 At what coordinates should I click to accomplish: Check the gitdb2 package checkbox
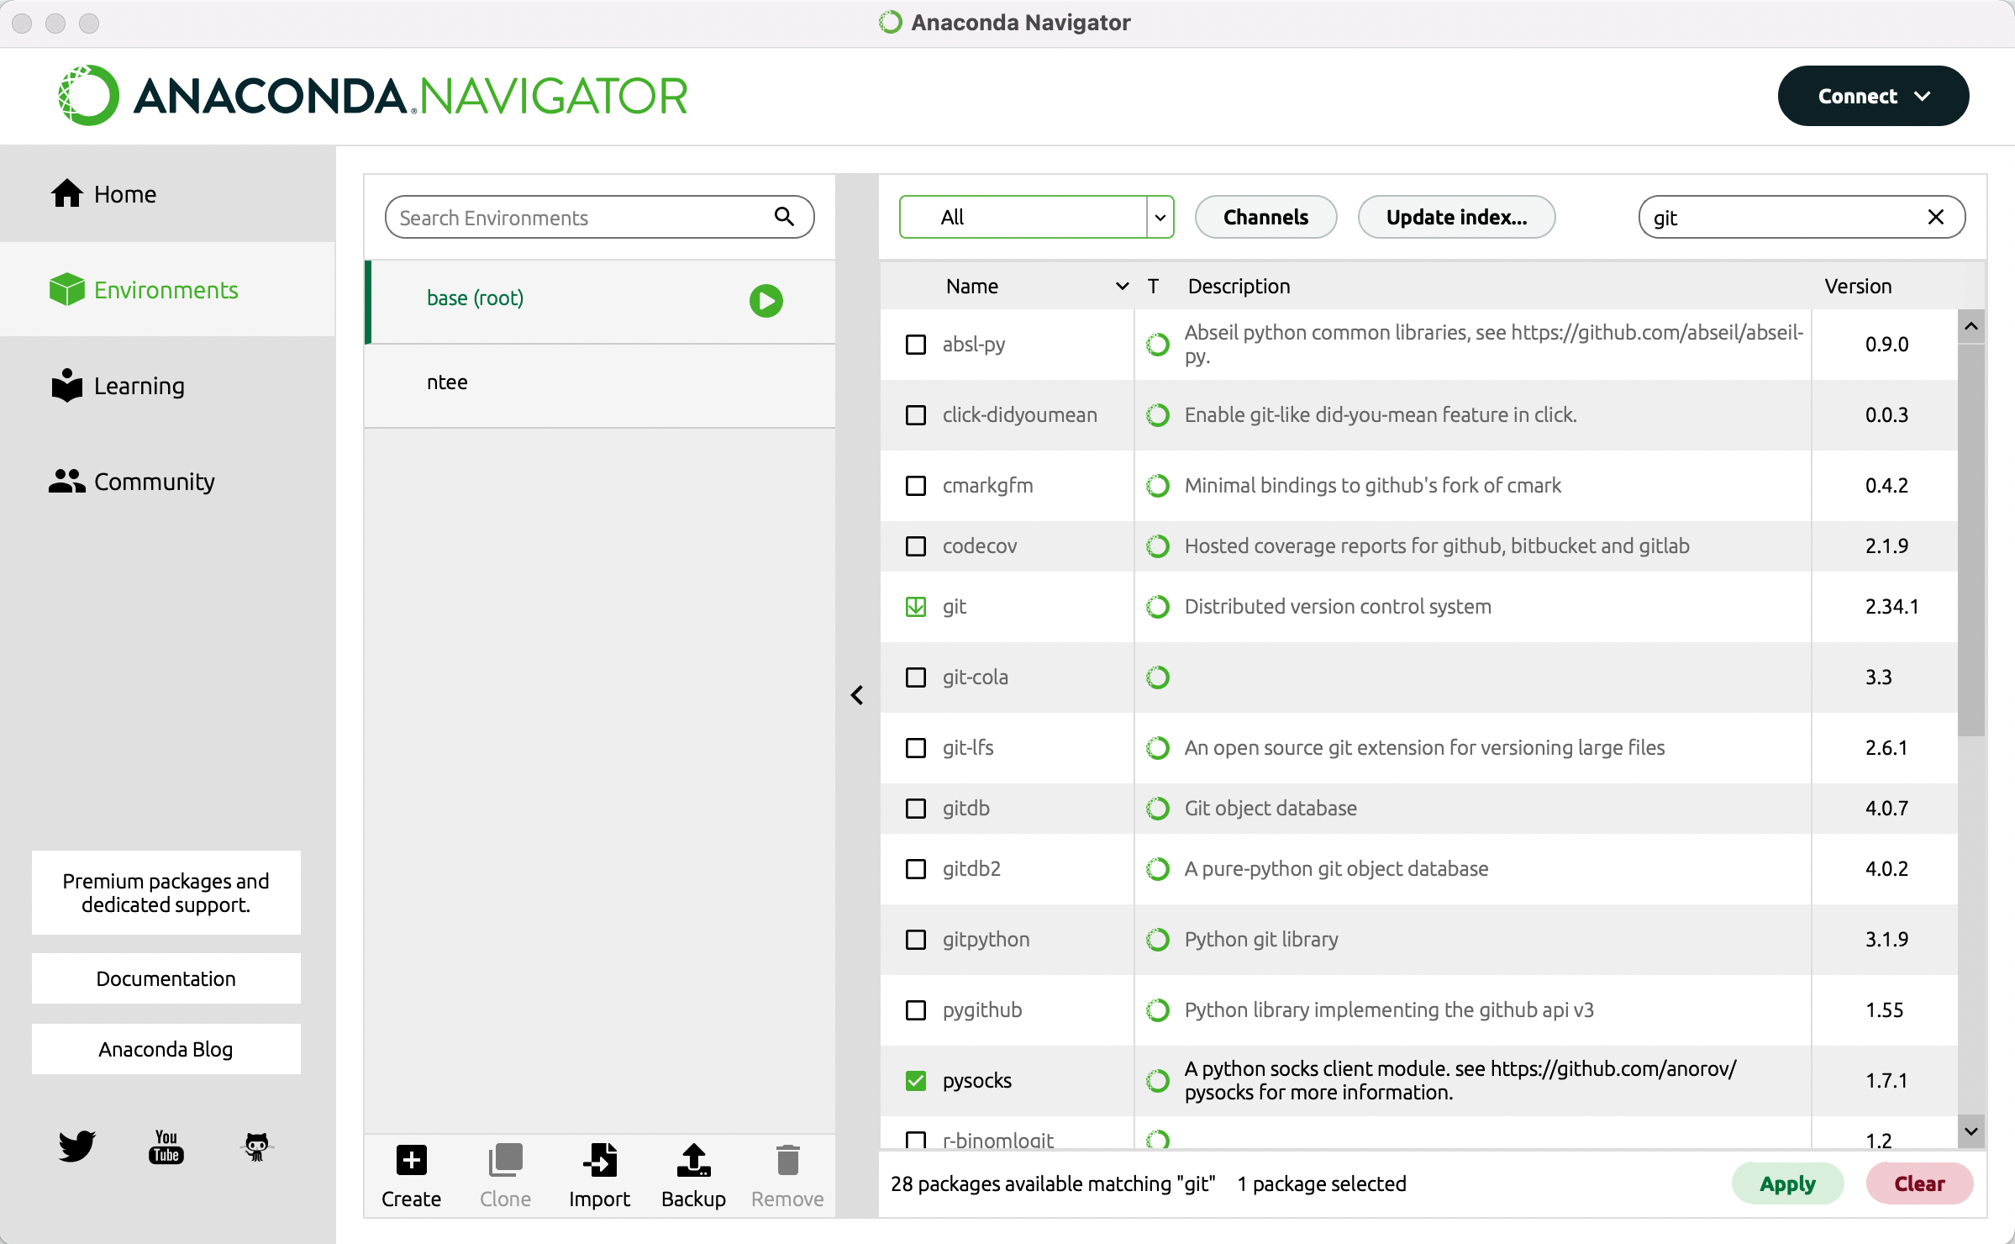click(916, 869)
